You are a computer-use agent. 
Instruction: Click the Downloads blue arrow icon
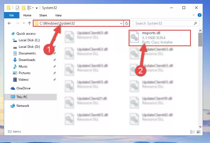15,60
